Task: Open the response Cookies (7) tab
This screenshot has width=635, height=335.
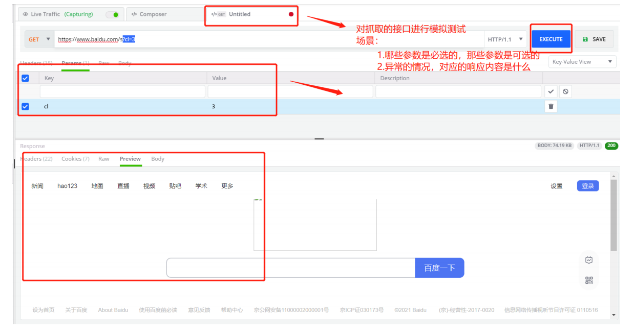Action: coord(75,159)
